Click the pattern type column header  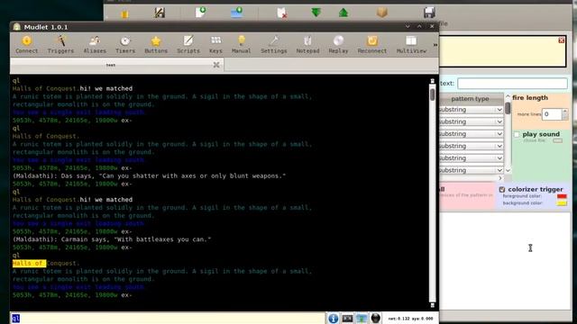click(471, 98)
